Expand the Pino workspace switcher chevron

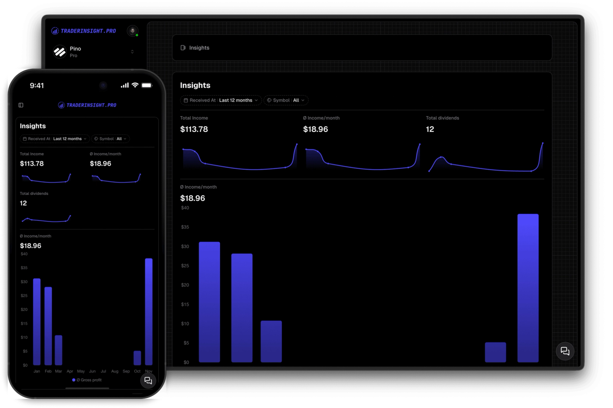132,51
